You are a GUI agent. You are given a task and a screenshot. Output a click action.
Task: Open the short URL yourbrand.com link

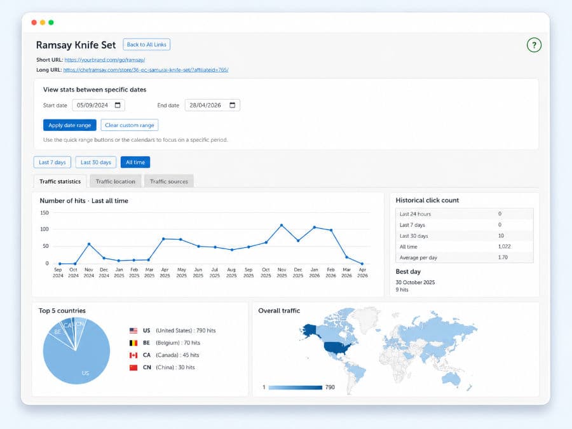105,60
